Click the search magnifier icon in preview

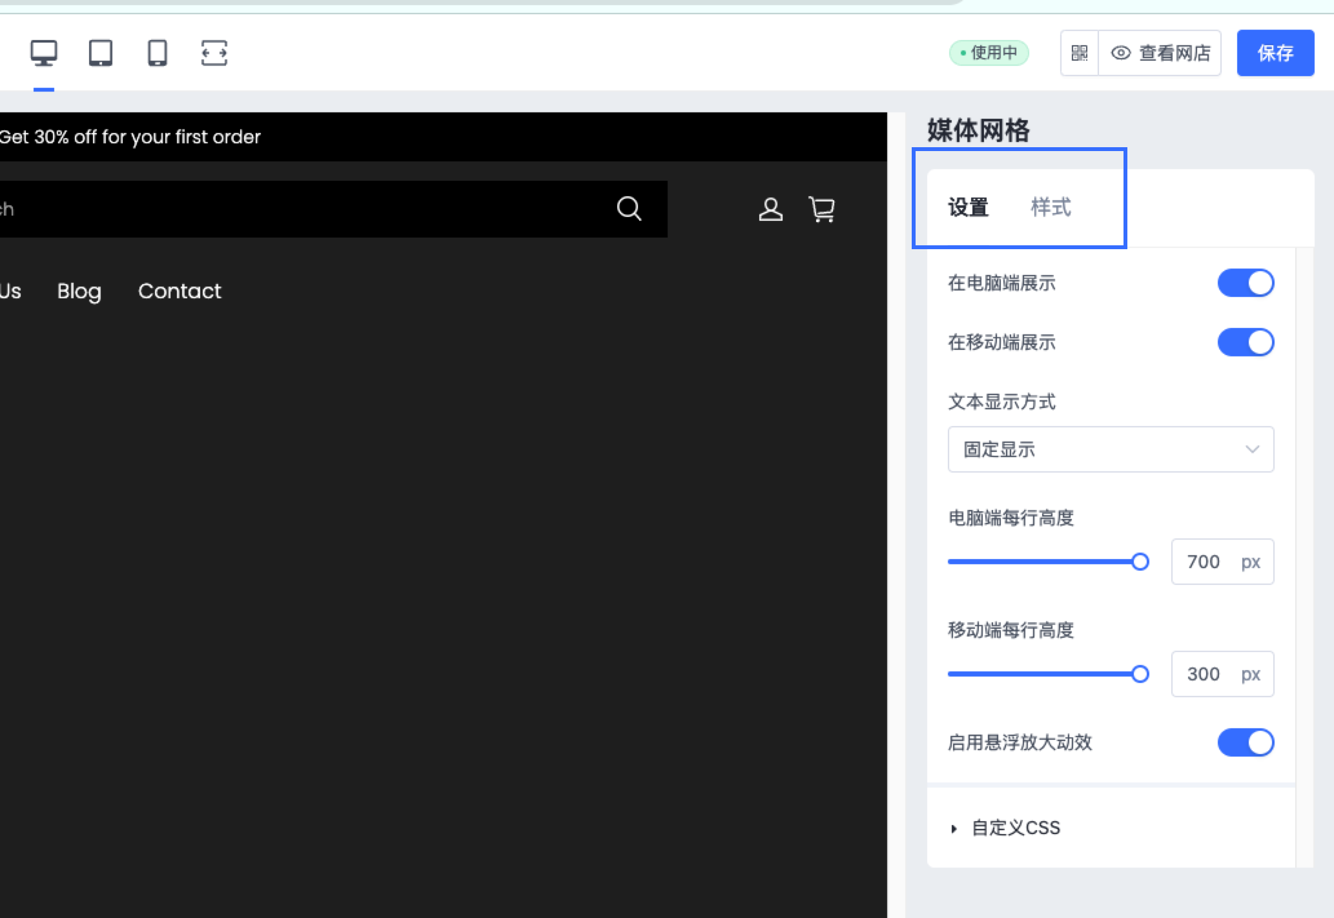coord(629,209)
